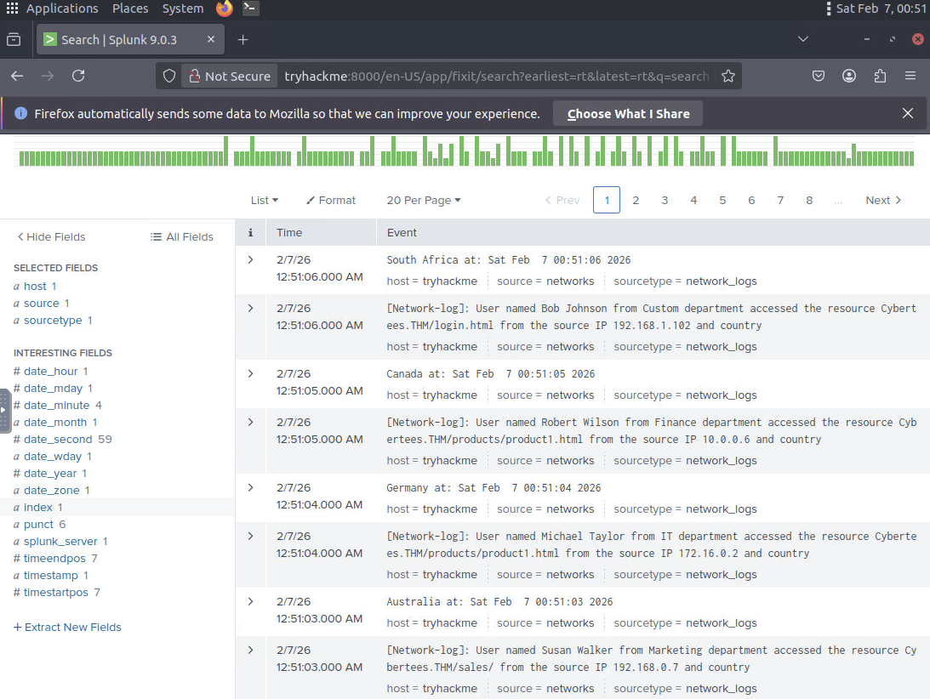Click the Extract New Fields link
This screenshot has width=930, height=699.
click(x=67, y=627)
